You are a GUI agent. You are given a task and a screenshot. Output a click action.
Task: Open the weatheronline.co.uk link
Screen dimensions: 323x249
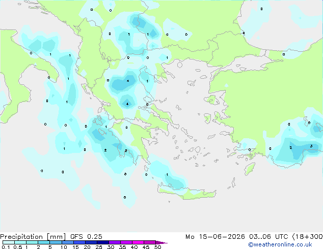[280, 244]
